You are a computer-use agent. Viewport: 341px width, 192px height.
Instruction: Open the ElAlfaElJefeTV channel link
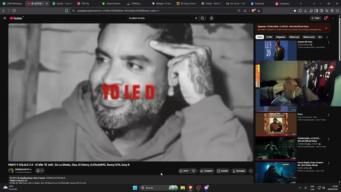(22, 169)
